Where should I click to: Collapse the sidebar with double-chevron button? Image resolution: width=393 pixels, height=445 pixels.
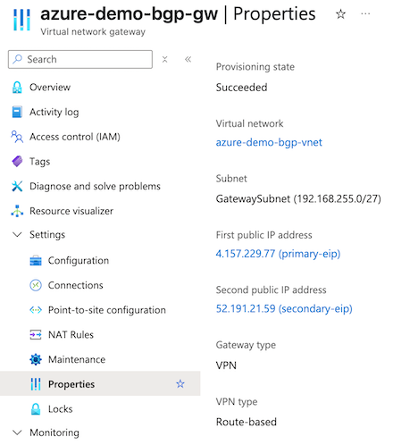(x=188, y=59)
